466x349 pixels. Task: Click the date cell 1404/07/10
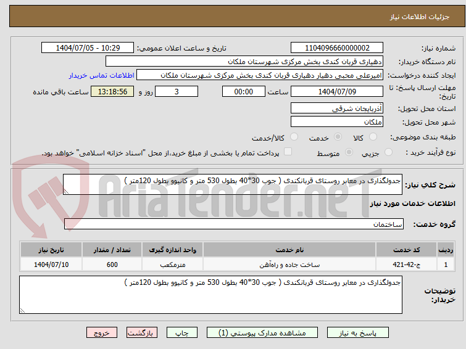point(51,265)
